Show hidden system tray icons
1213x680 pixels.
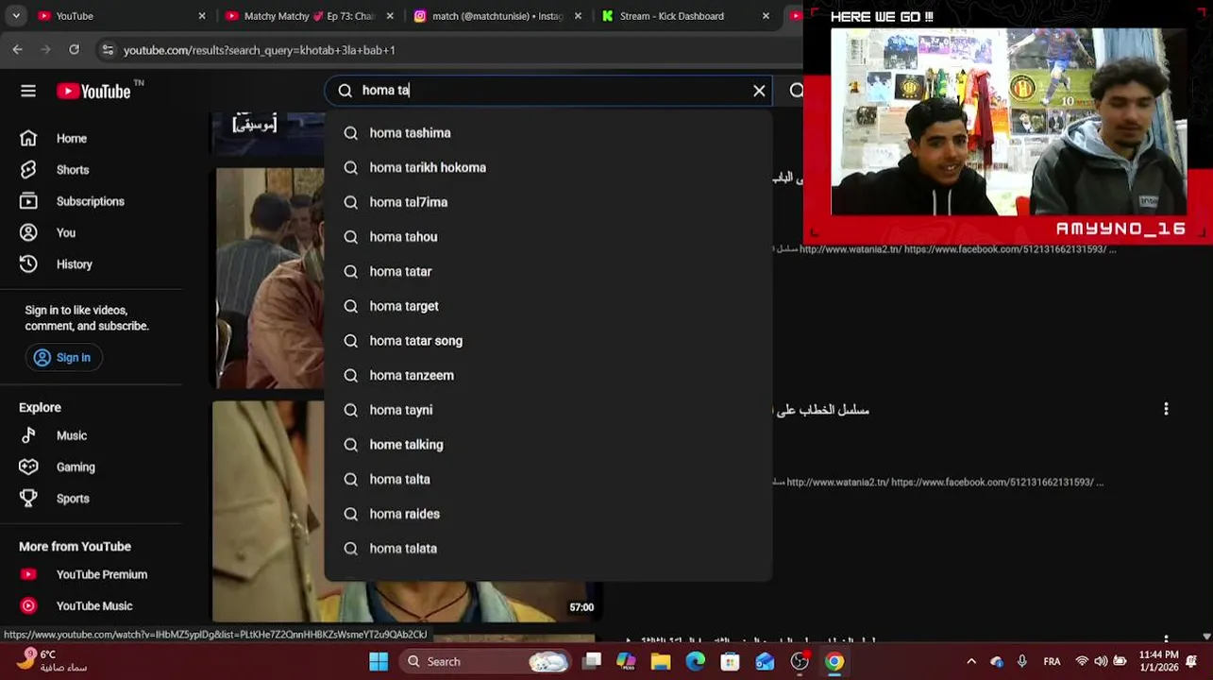tap(971, 661)
